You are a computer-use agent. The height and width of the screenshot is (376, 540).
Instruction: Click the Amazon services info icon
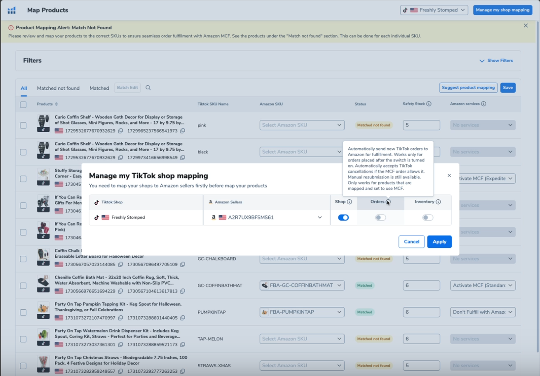(x=484, y=104)
